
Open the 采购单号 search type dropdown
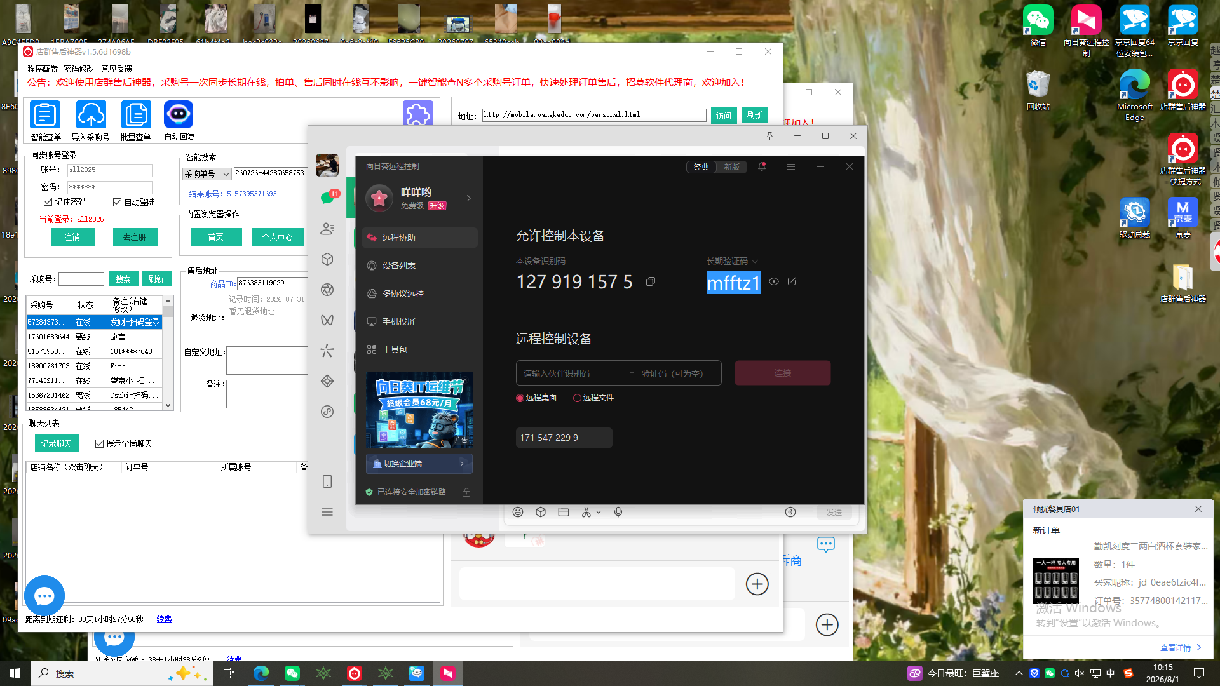[x=207, y=173]
